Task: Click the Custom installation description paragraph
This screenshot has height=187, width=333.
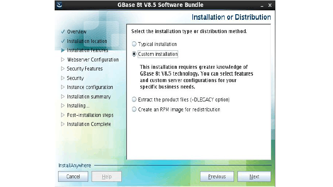Action: [197, 77]
